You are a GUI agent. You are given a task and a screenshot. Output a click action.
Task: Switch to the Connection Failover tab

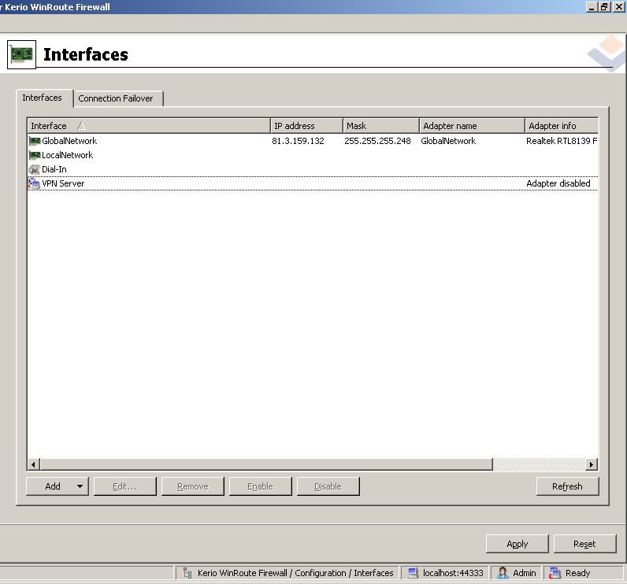[x=118, y=98]
